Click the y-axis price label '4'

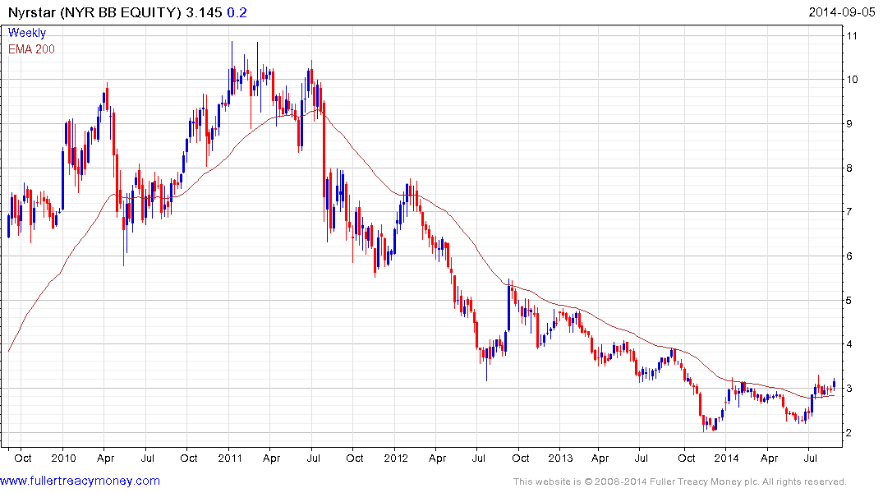pos(850,344)
